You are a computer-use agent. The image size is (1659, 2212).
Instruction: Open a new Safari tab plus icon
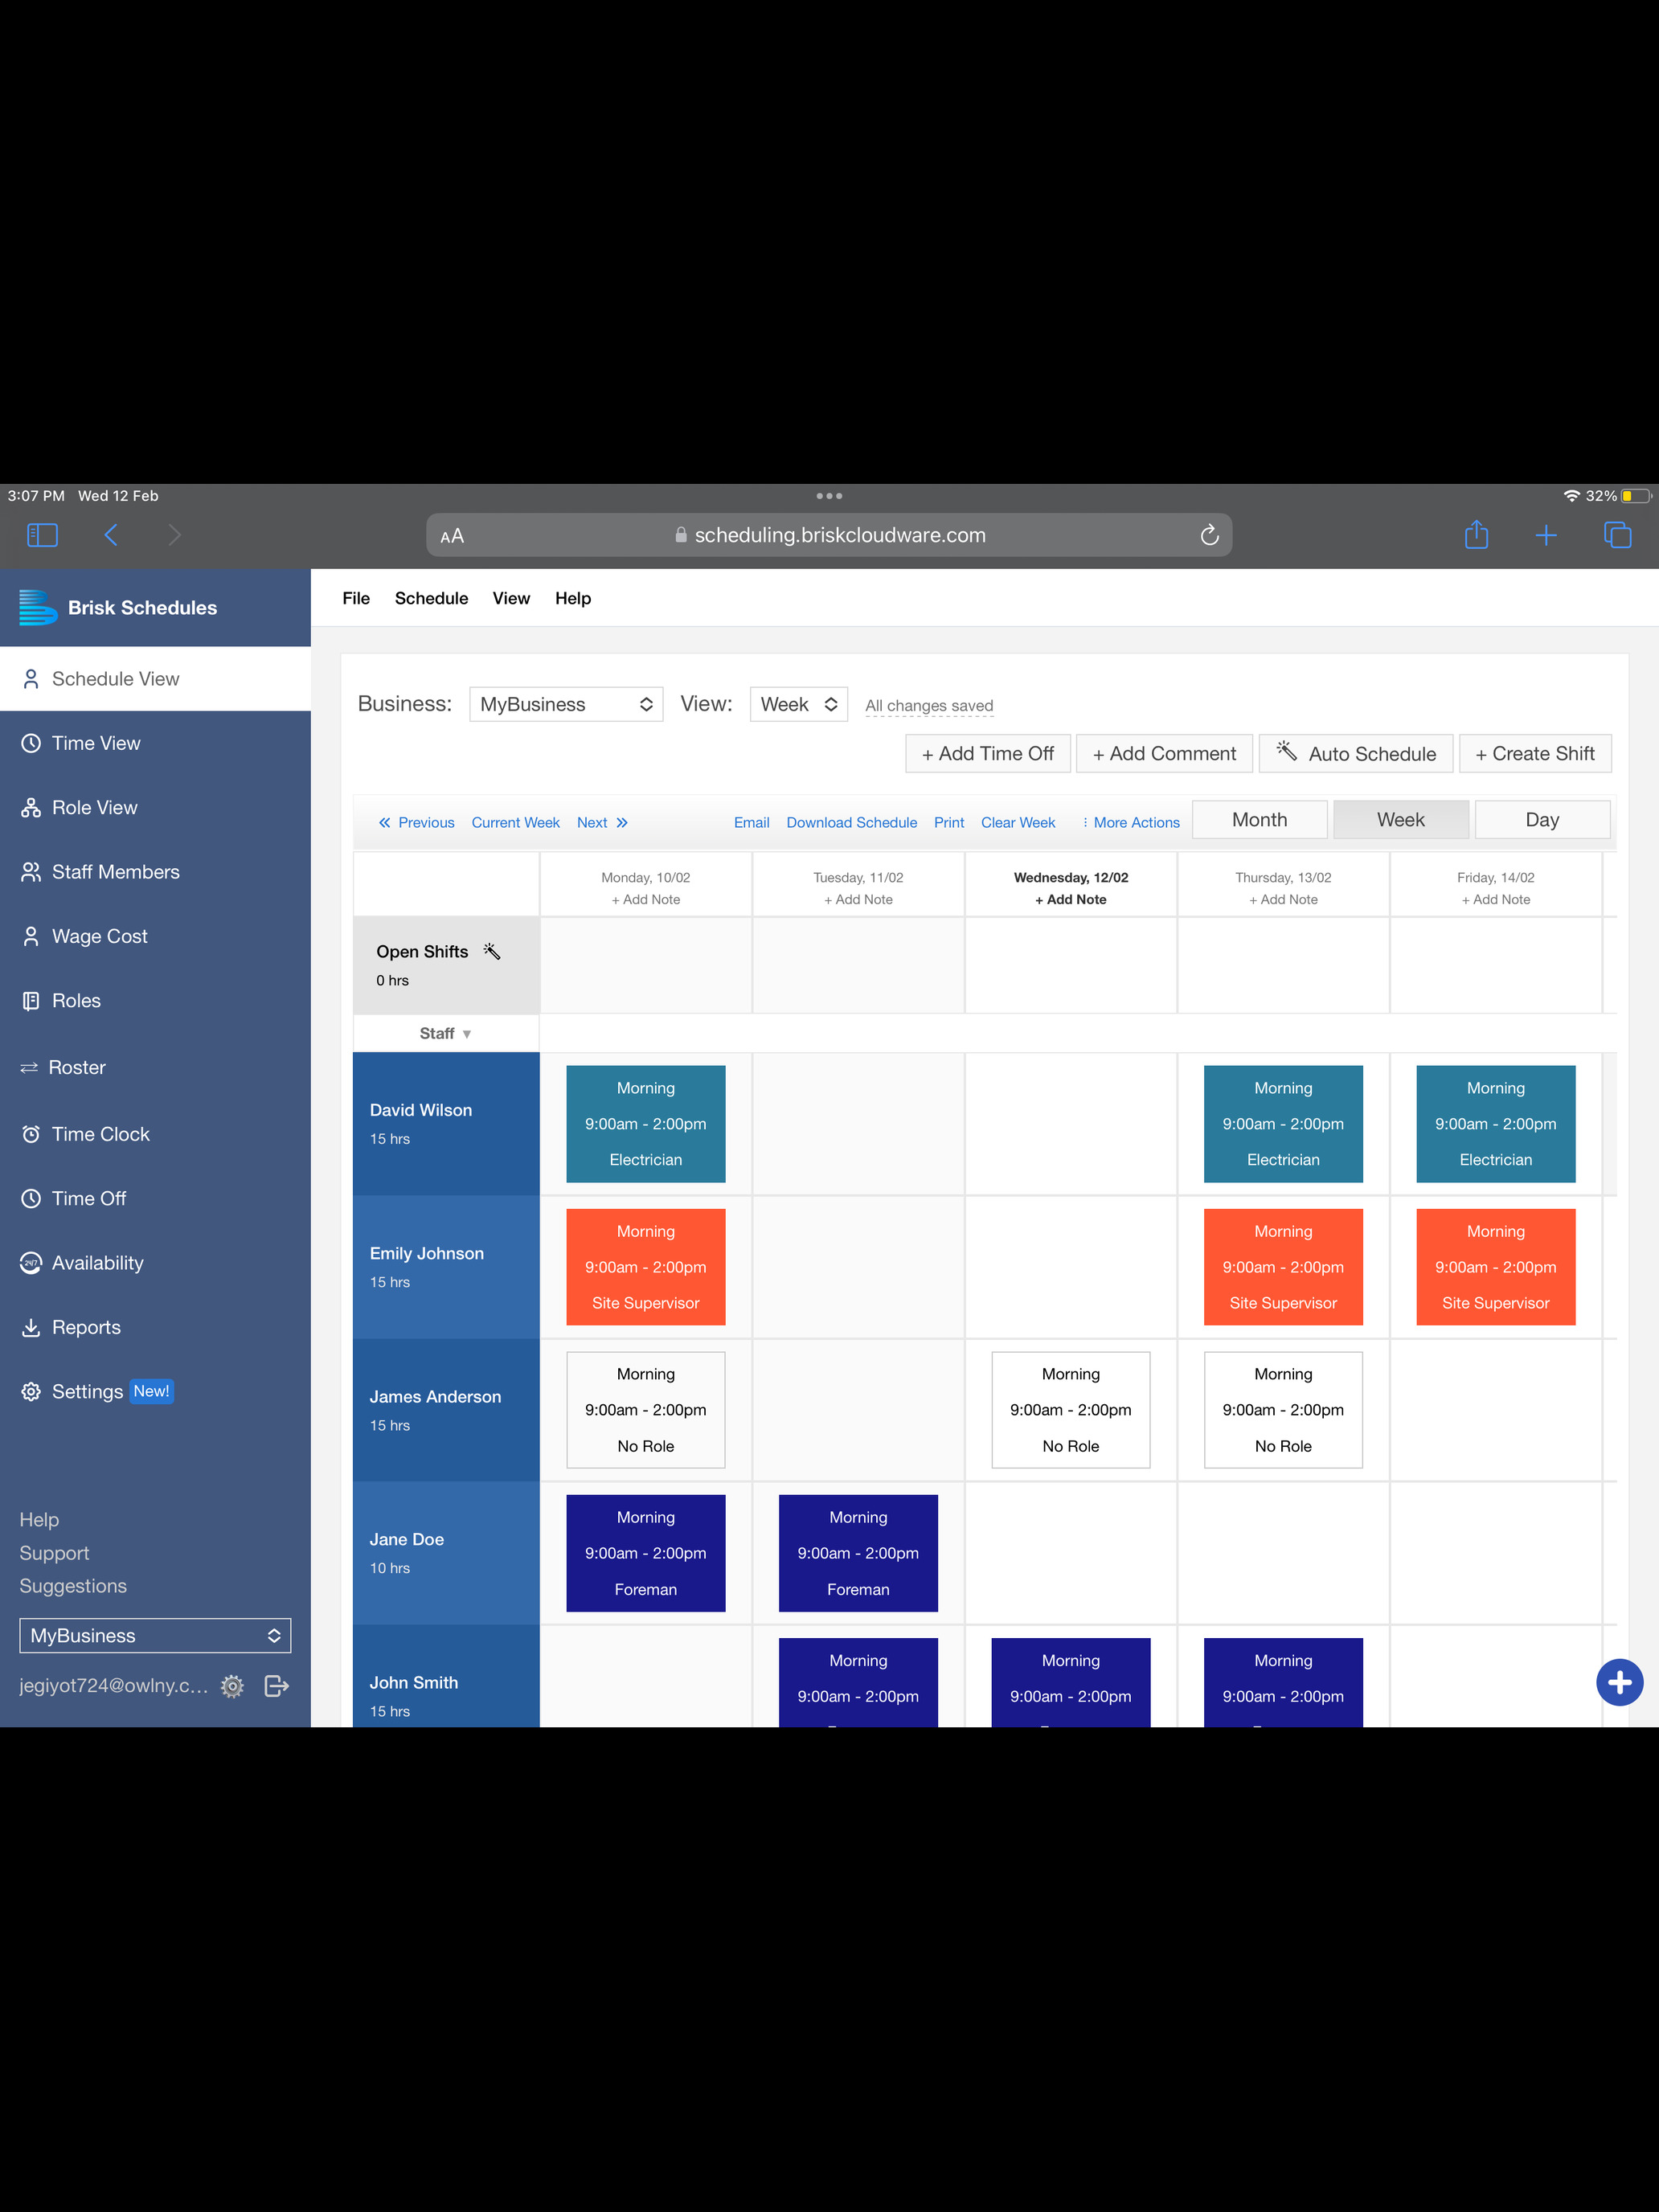click(1545, 535)
